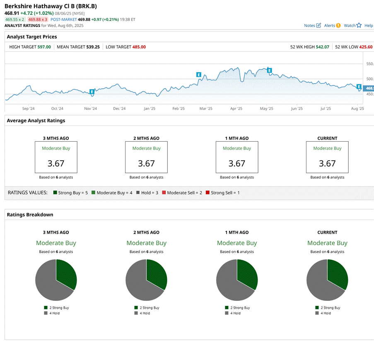Click the RATINGS VALUES: label
The image size is (374, 341).
point(28,193)
